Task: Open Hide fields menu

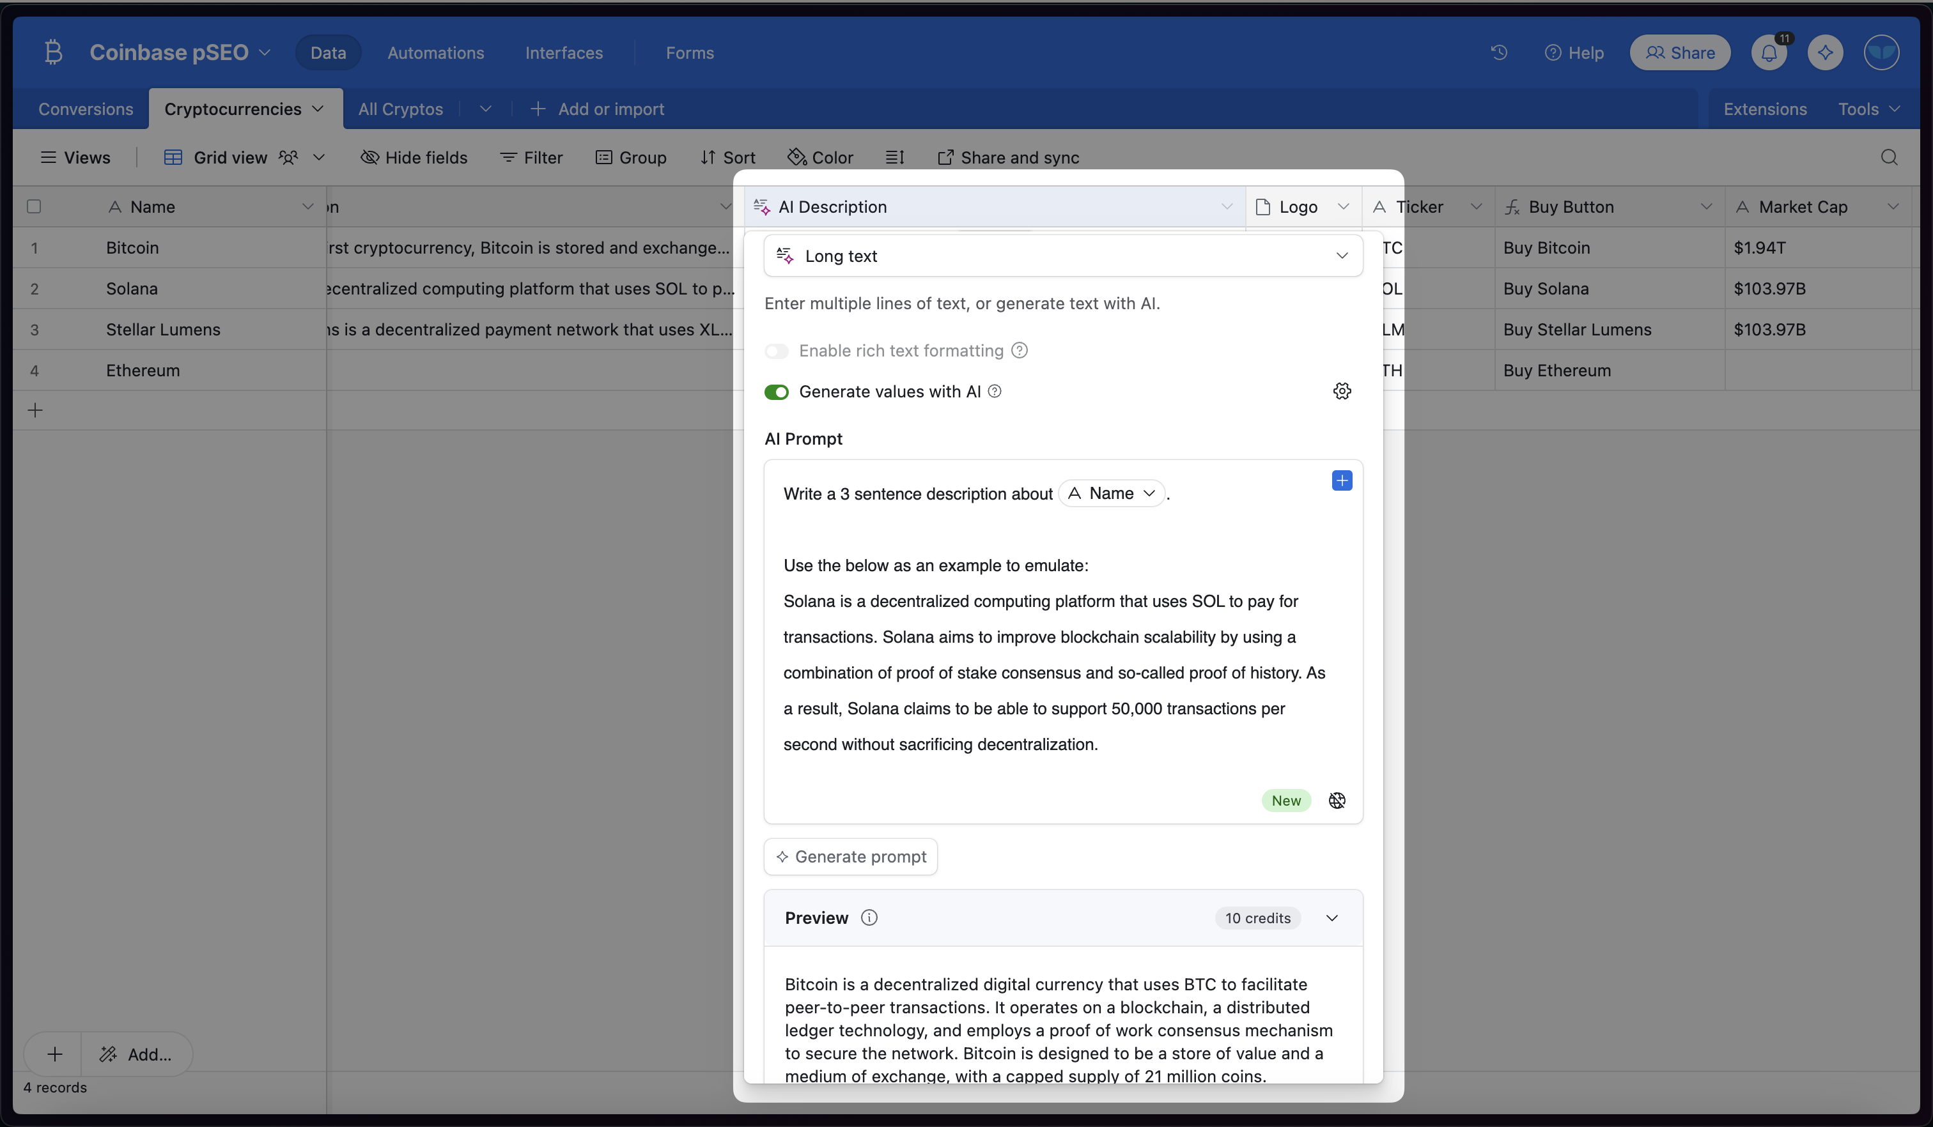Action: pos(414,157)
